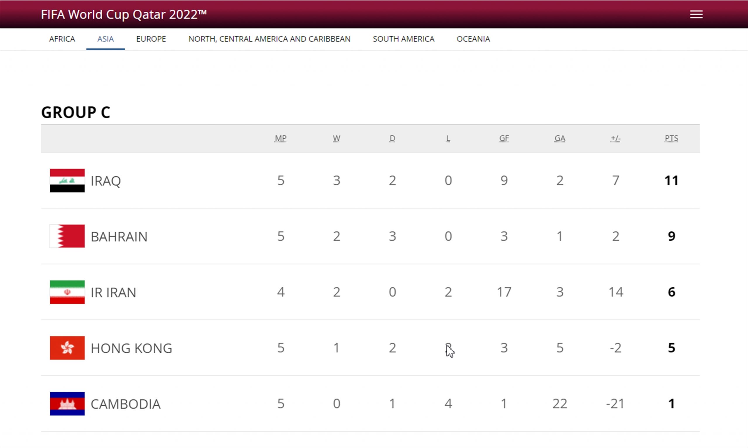748x448 pixels.
Task: Click the Iraq flag icon
Action: tap(67, 180)
